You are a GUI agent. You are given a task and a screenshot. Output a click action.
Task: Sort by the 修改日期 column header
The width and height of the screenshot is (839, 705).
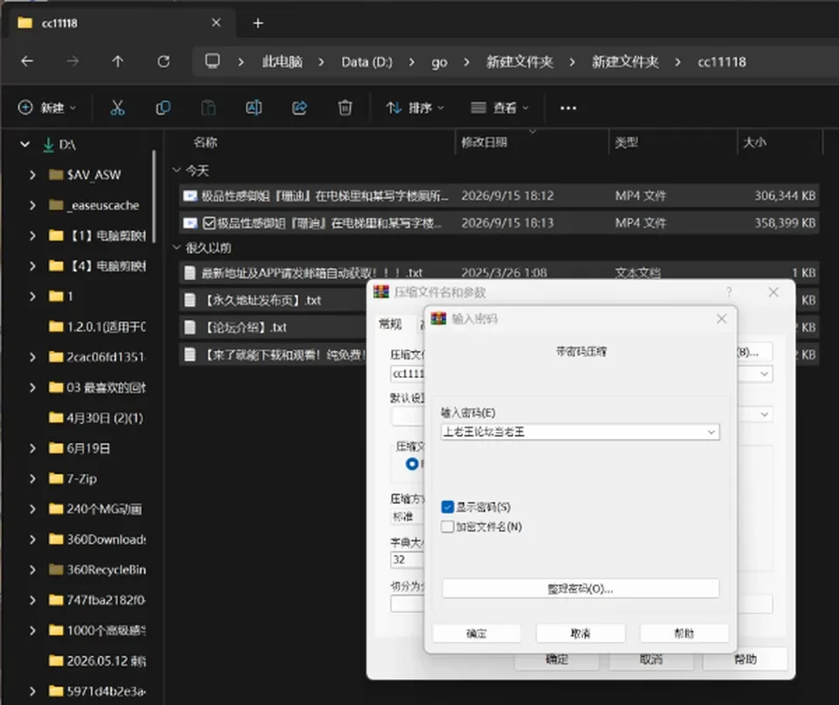(x=484, y=142)
